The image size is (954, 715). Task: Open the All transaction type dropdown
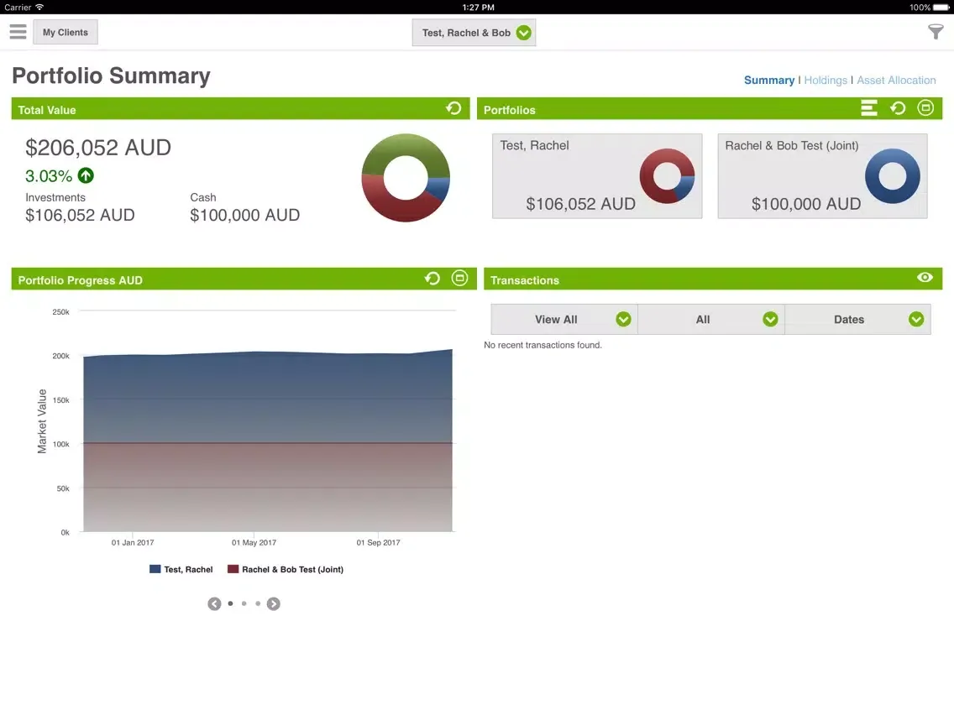click(x=711, y=319)
